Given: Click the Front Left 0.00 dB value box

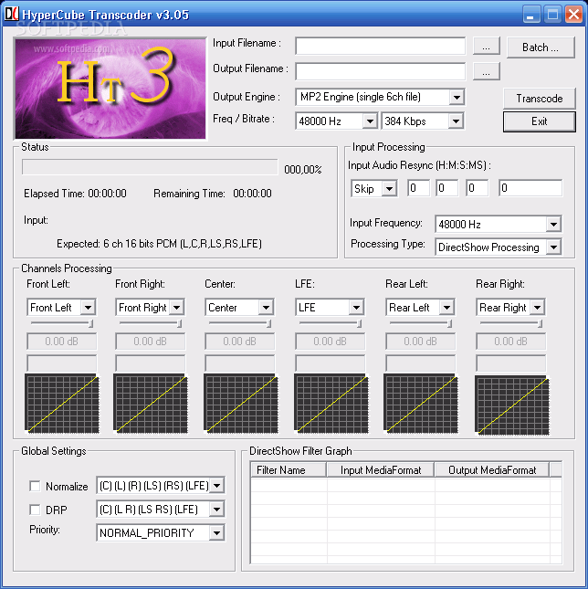Looking at the screenshot, I should (61, 342).
